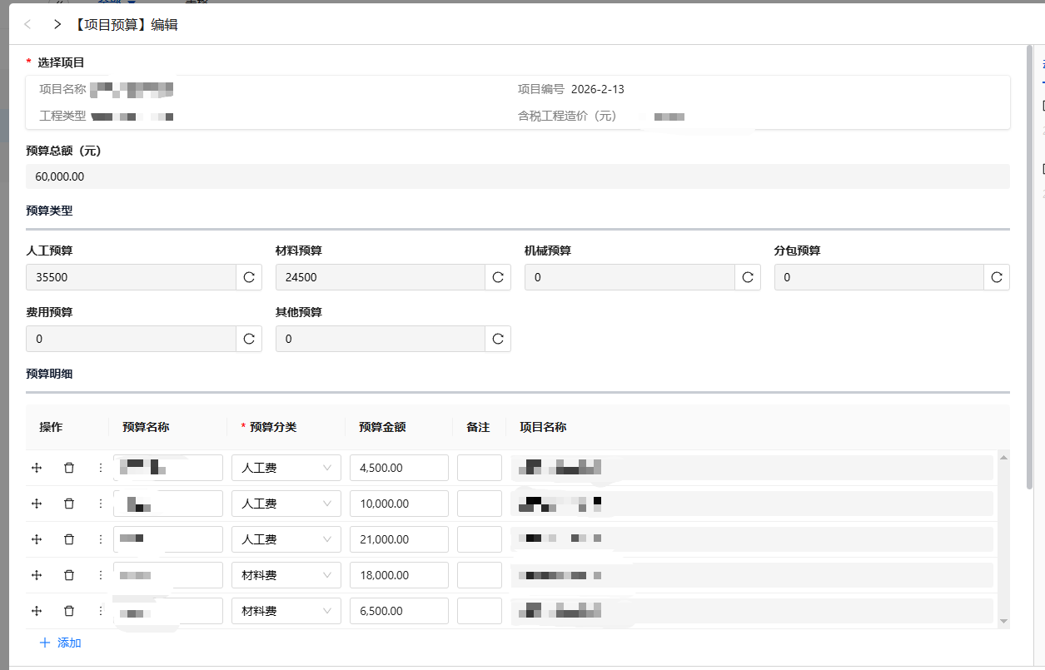This screenshot has width=1045, height=670.
Task: Click 备注 field in the 21,000.00 row
Action: 479,539
